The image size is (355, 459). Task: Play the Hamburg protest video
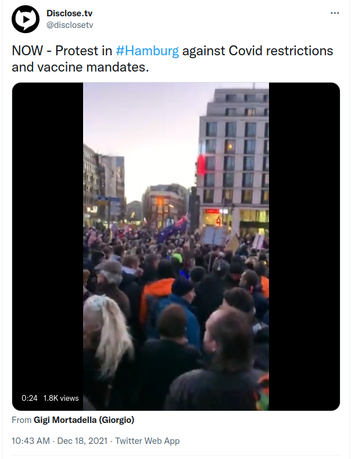pyautogui.click(x=175, y=247)
